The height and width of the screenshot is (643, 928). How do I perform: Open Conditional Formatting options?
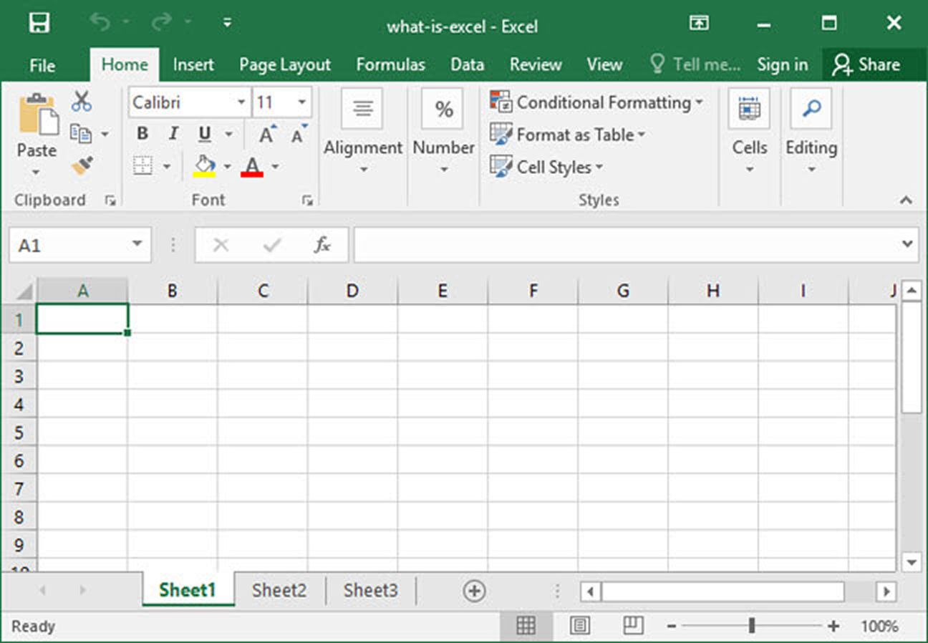597,102
